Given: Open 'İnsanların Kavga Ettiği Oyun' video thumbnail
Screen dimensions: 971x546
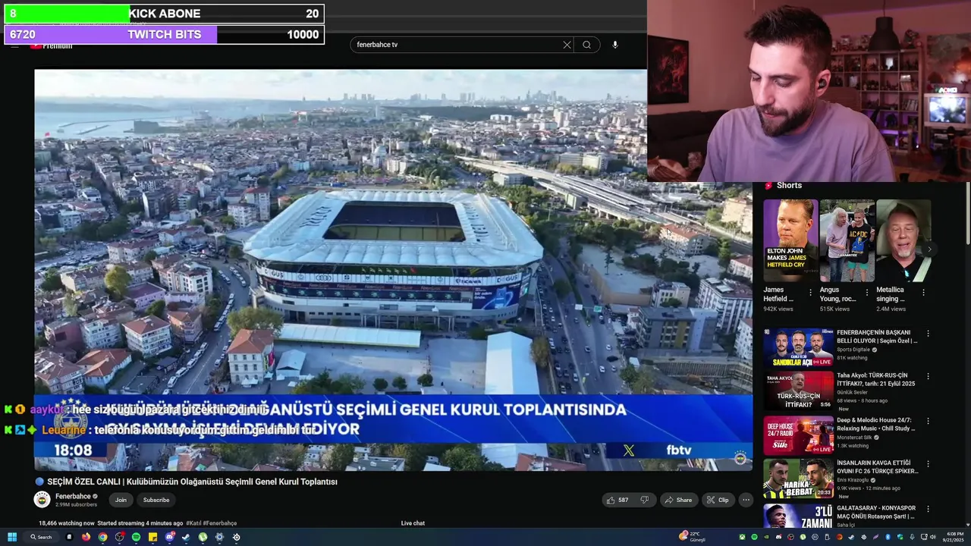Looking at the screenshot, I should [798, 478].
